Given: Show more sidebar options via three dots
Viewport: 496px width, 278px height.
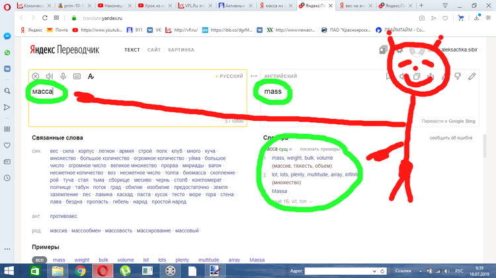Looking at the screenshot, I should (x=7, y=249).
